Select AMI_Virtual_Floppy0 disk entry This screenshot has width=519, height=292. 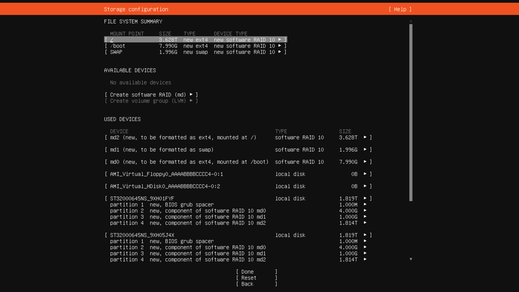[x=166, y=174]
